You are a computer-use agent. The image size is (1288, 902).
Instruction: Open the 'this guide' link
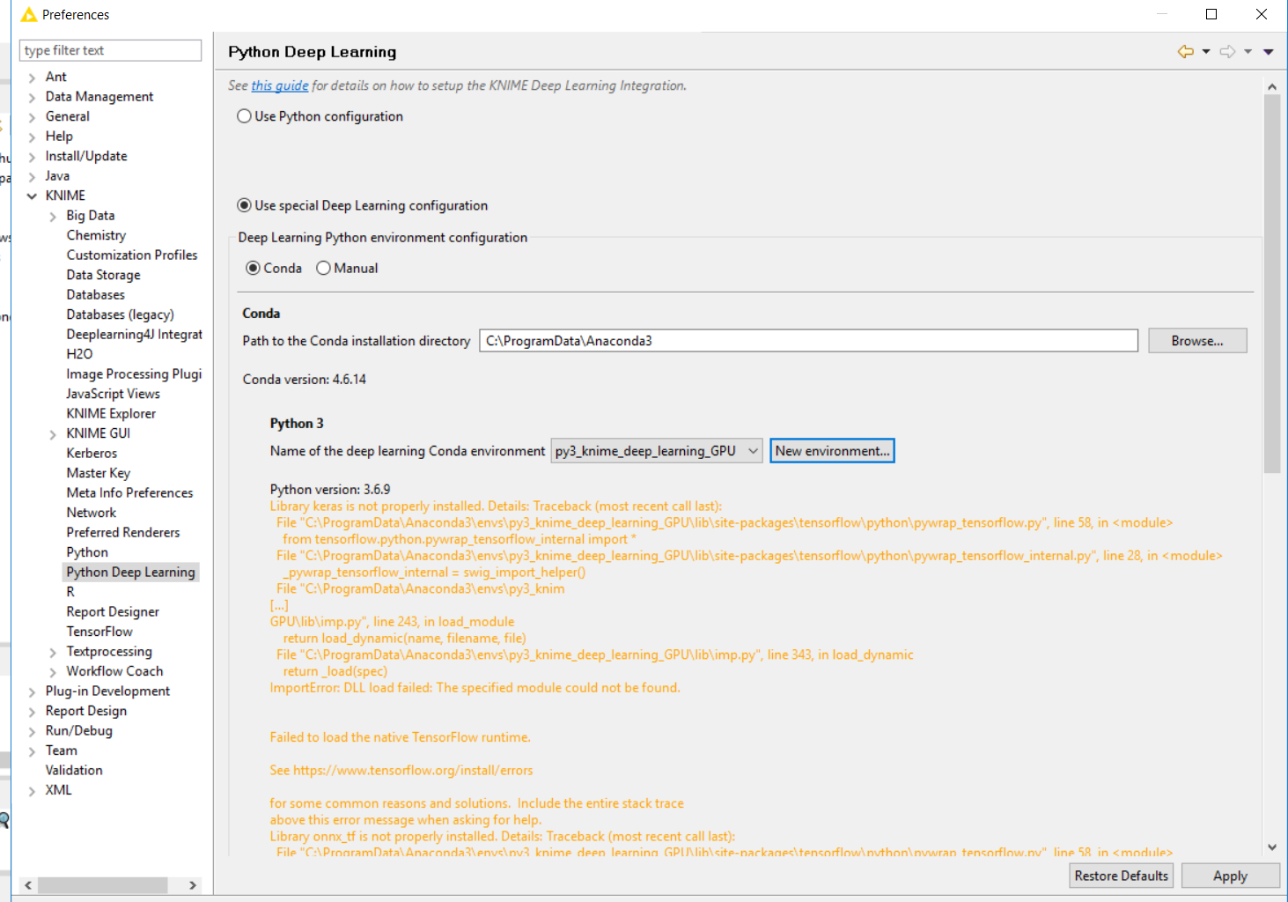[279, 85]
